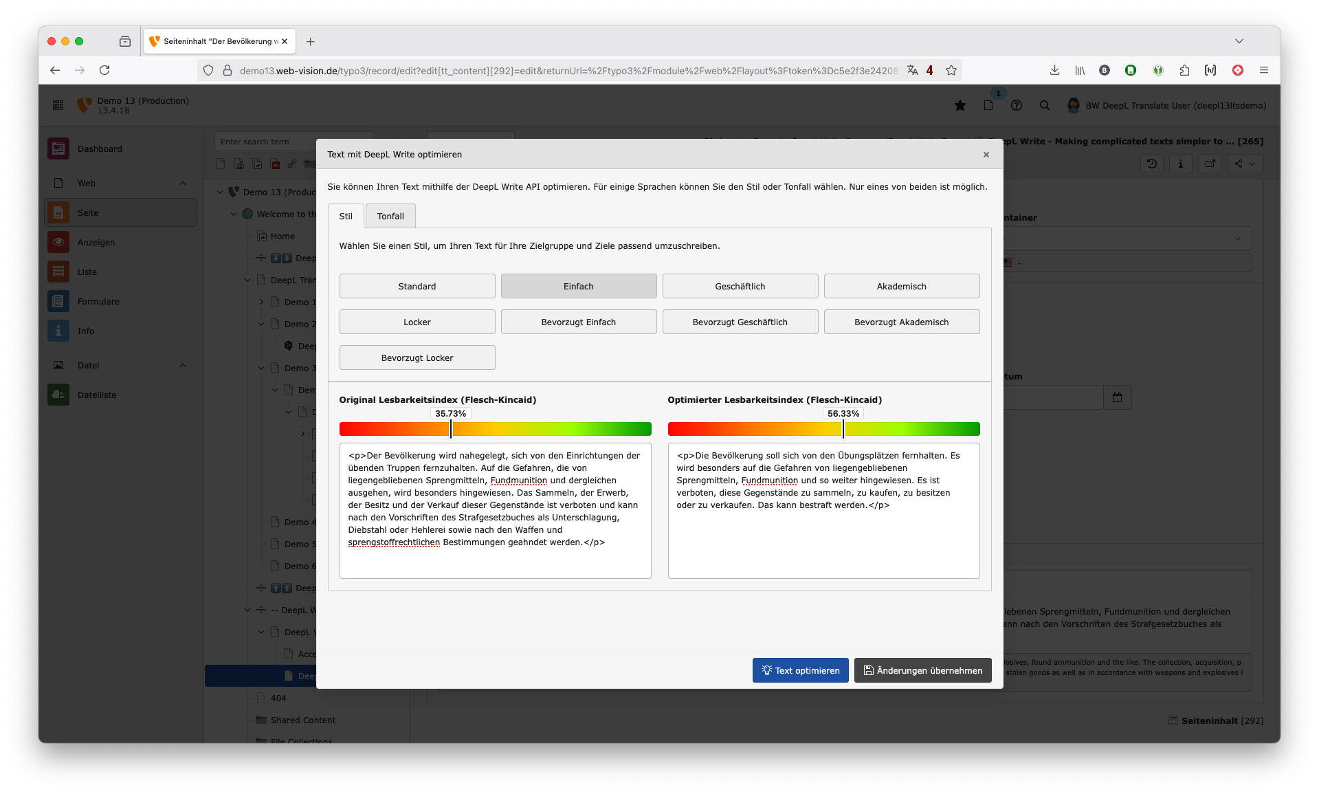
Task: Click Bevorzugt Akademisch style button
Action: (x=901, y=322)
